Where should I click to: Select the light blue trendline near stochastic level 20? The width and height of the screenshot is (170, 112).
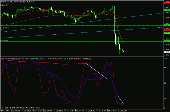[121, 100]
